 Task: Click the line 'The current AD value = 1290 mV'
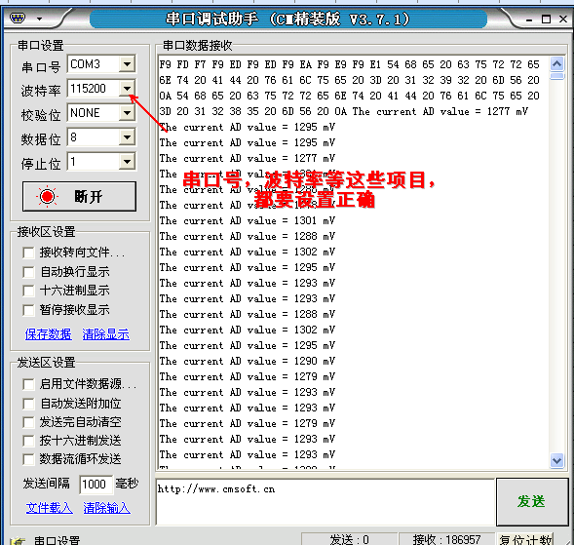[x=248, y=361]
